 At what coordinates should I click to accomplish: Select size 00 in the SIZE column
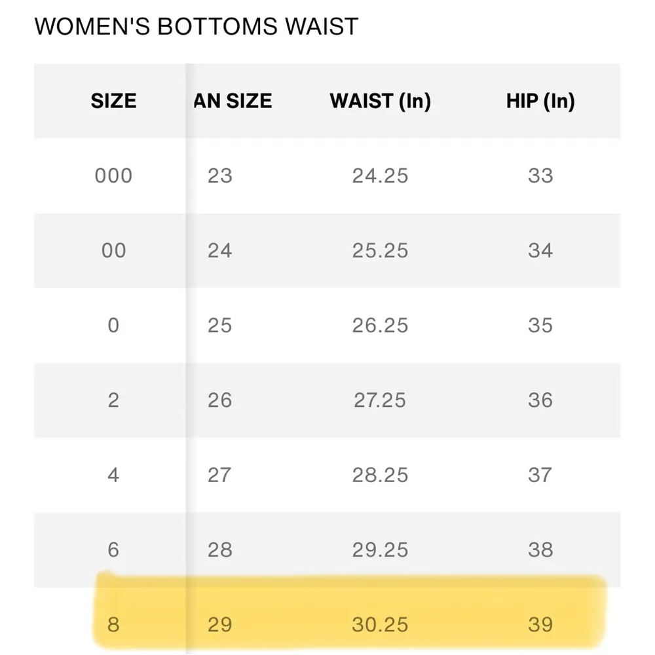click(x=113, y=250)
